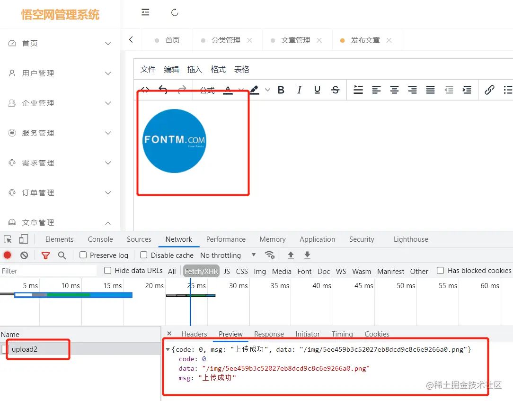The height and width of the screenshot is (401, 513).
Task: Close the request details panel
Action: click(x=169, y=334)
